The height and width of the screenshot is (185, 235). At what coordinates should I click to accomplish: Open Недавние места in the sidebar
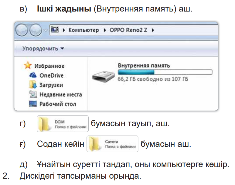point(61,94)
